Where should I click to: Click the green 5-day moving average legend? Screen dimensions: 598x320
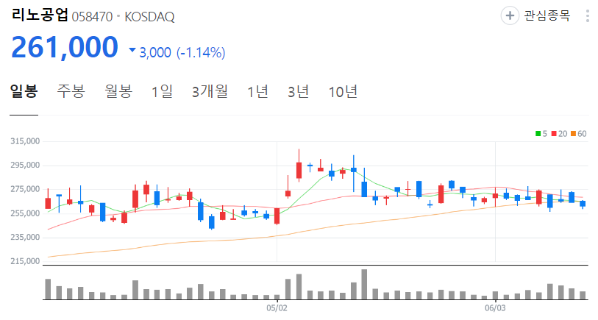541,133
